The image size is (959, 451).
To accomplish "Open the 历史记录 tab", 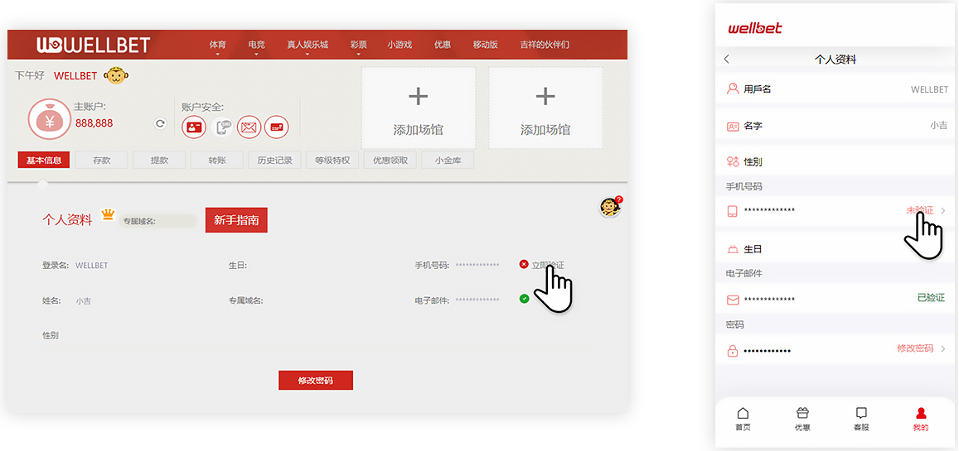I will click(x=274, y=161).
